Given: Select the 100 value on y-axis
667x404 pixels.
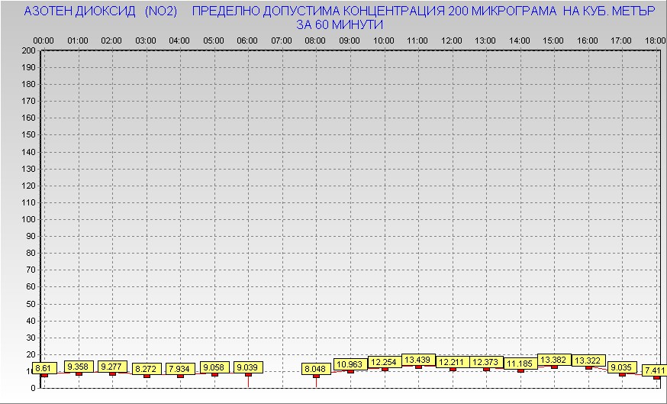Looking at the screenshot, I should coord(28,219).
